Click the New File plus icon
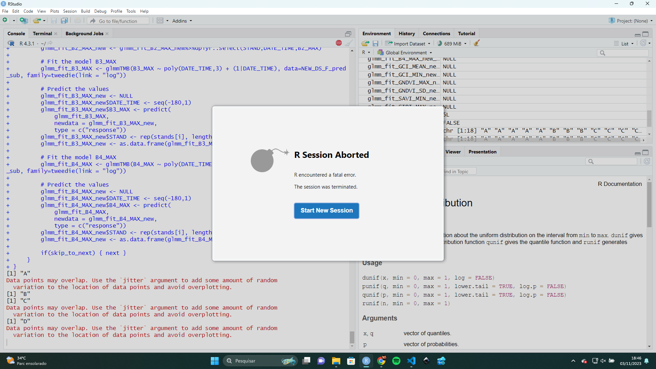This screenshot has height=369, width=656. pyautogui.click(x=5, y=20)
